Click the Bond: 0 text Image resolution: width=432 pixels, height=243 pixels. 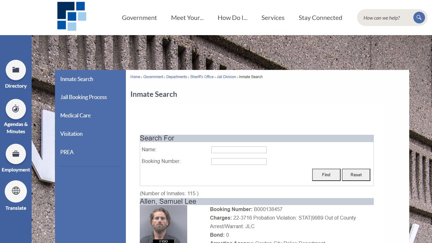219,235
